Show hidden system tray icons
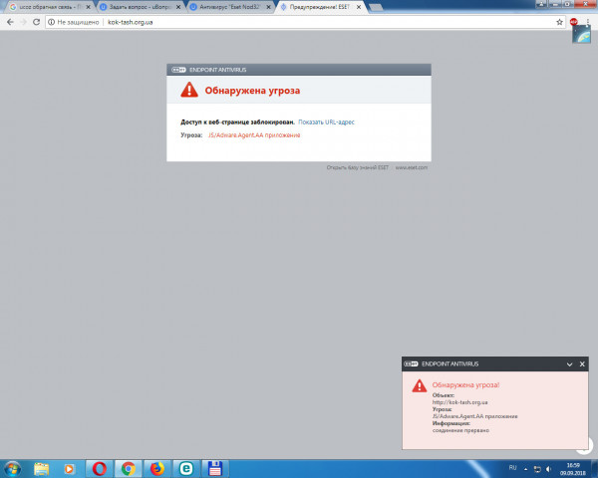Image resolution: width=598 pixels, height=478 pixels. pos(525,469)
